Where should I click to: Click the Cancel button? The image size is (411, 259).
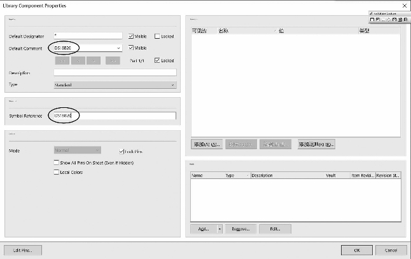[x=391, y=250]
